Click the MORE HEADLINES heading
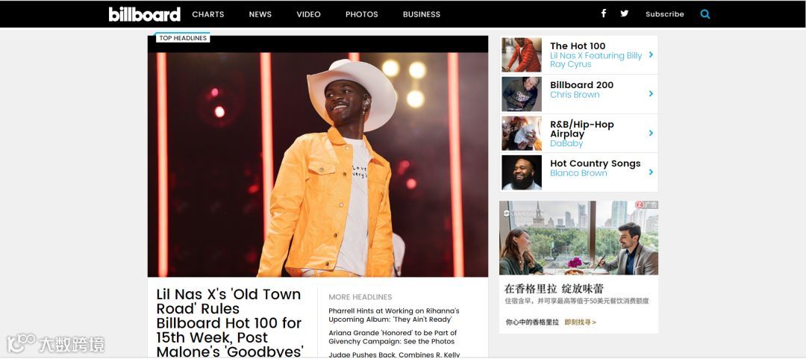Viewport: 806px width, 359px height. (360, 297)
